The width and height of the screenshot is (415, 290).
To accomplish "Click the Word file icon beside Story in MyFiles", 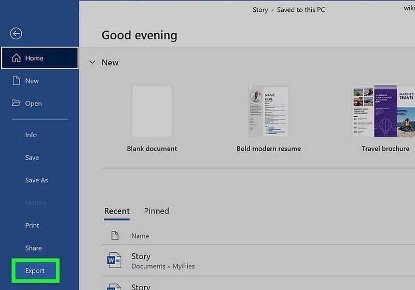I will [x=114, y=260].
